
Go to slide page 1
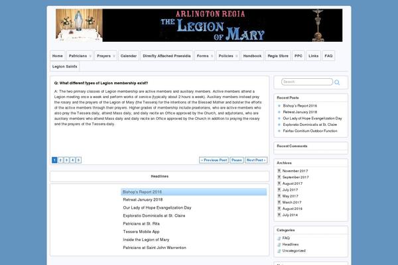click(x=54, y=160)
